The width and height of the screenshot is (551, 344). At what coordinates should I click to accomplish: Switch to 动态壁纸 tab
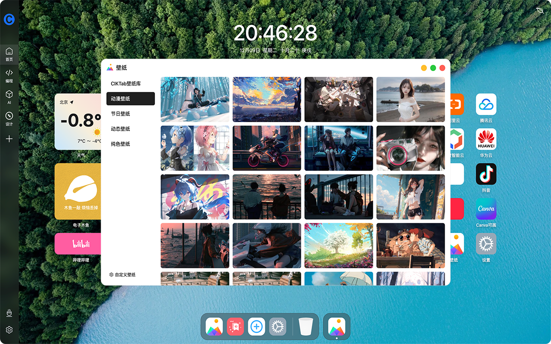130,129
